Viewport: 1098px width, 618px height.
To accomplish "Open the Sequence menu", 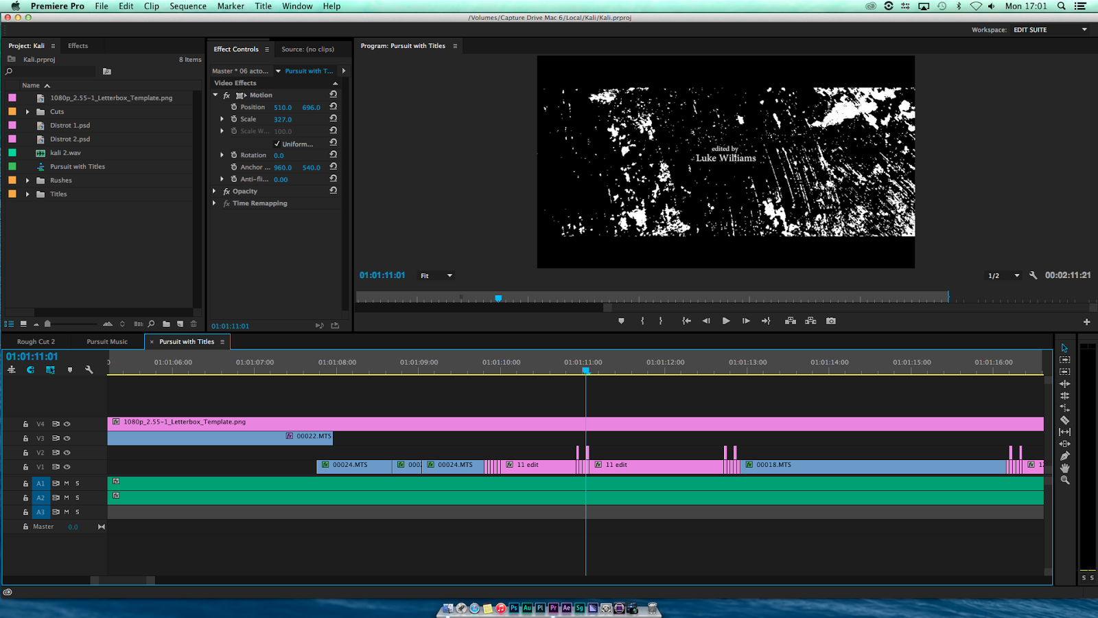I will pos(188,6).
